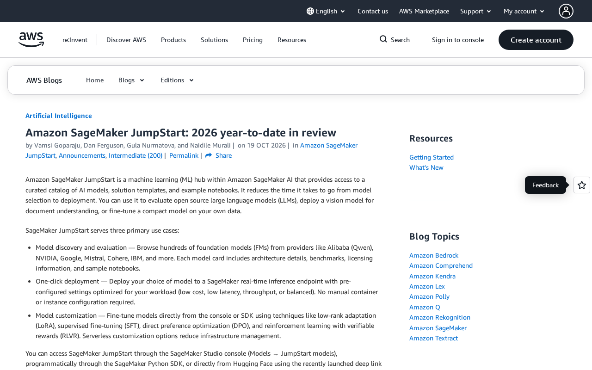
Task: Click Sign in to console
Action: tap(458, 40)
